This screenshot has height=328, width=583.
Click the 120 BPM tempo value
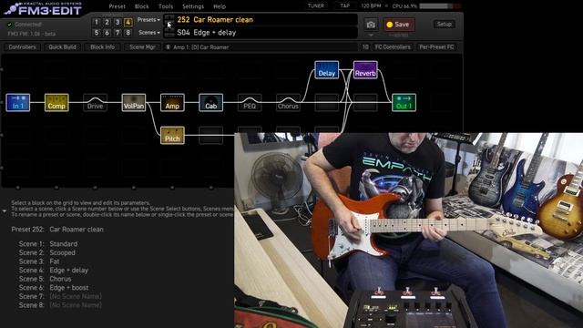pyautogui.click(x=371, y=6)
